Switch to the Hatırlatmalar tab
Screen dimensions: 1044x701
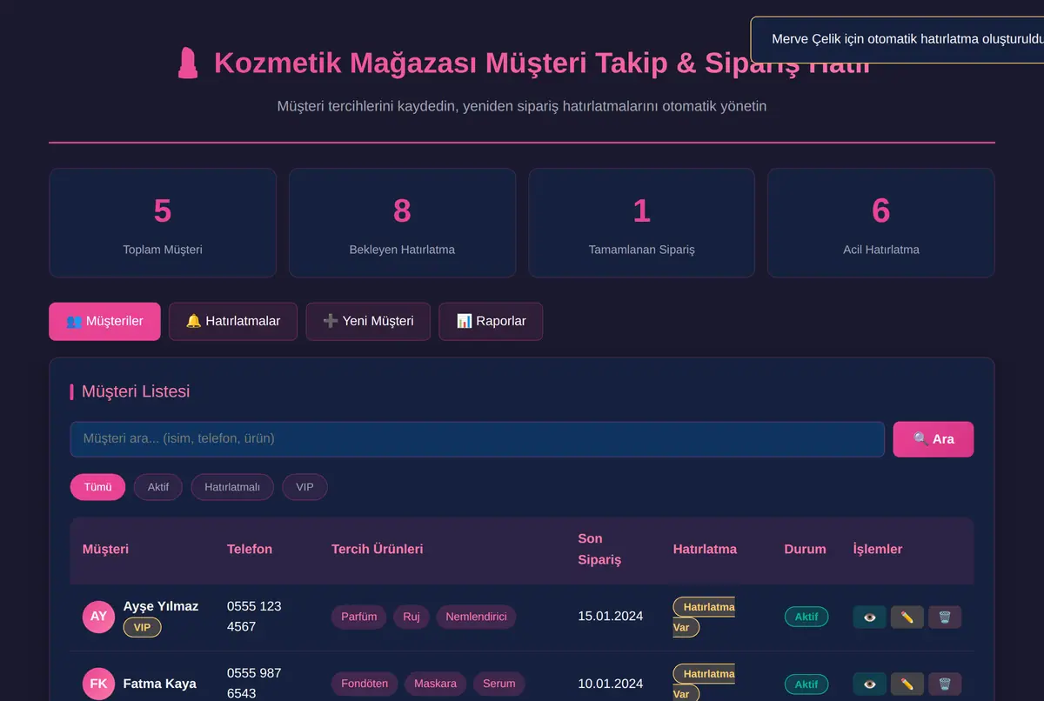pos(233,321)
